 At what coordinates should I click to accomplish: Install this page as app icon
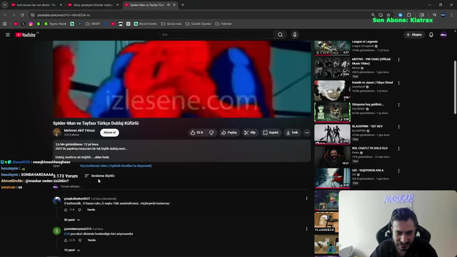coord(381,15)
